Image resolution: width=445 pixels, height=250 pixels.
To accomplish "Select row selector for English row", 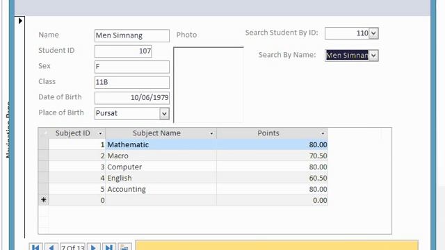I will 43,178.
